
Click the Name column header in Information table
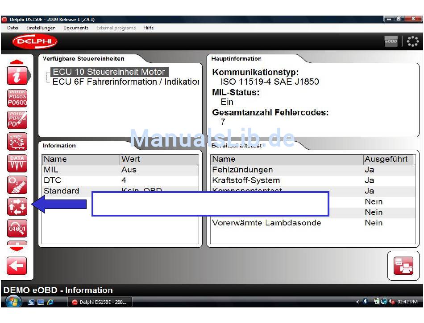pyautogui.click(x=81, y=159)
